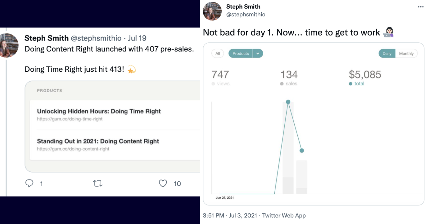
Task: Click the Jul 19 tweet date
Action: click(x=137, y=38)
